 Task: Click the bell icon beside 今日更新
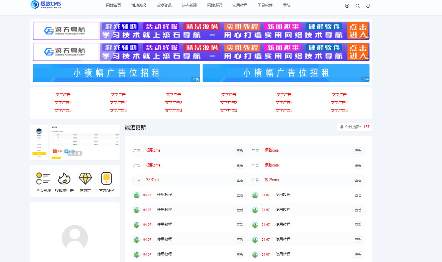(x=342, y=127)
